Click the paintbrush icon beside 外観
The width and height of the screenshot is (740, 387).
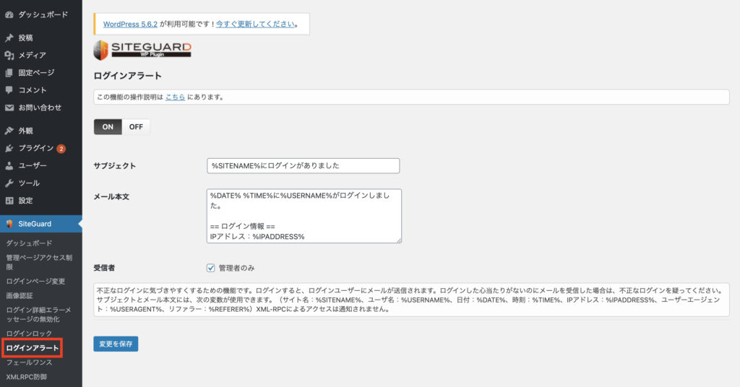tap(9, 131)
